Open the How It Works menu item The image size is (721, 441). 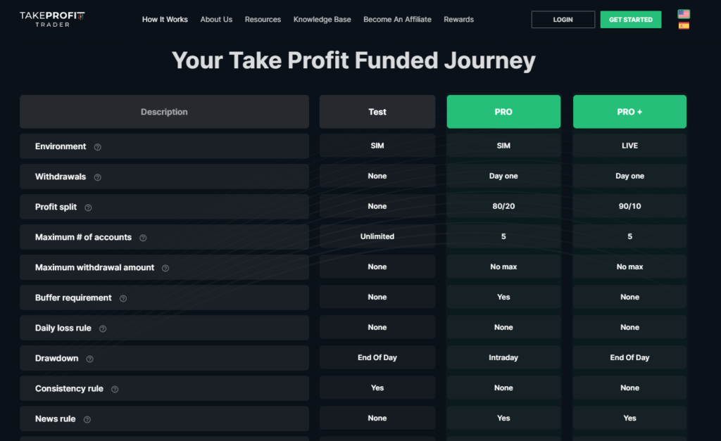(x=165, y=19)
